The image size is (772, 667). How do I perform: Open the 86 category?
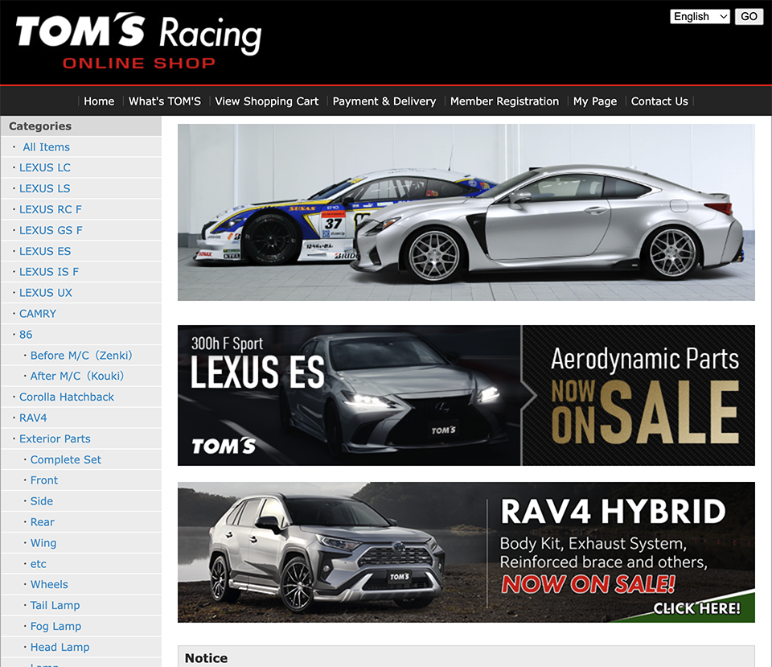26,335
